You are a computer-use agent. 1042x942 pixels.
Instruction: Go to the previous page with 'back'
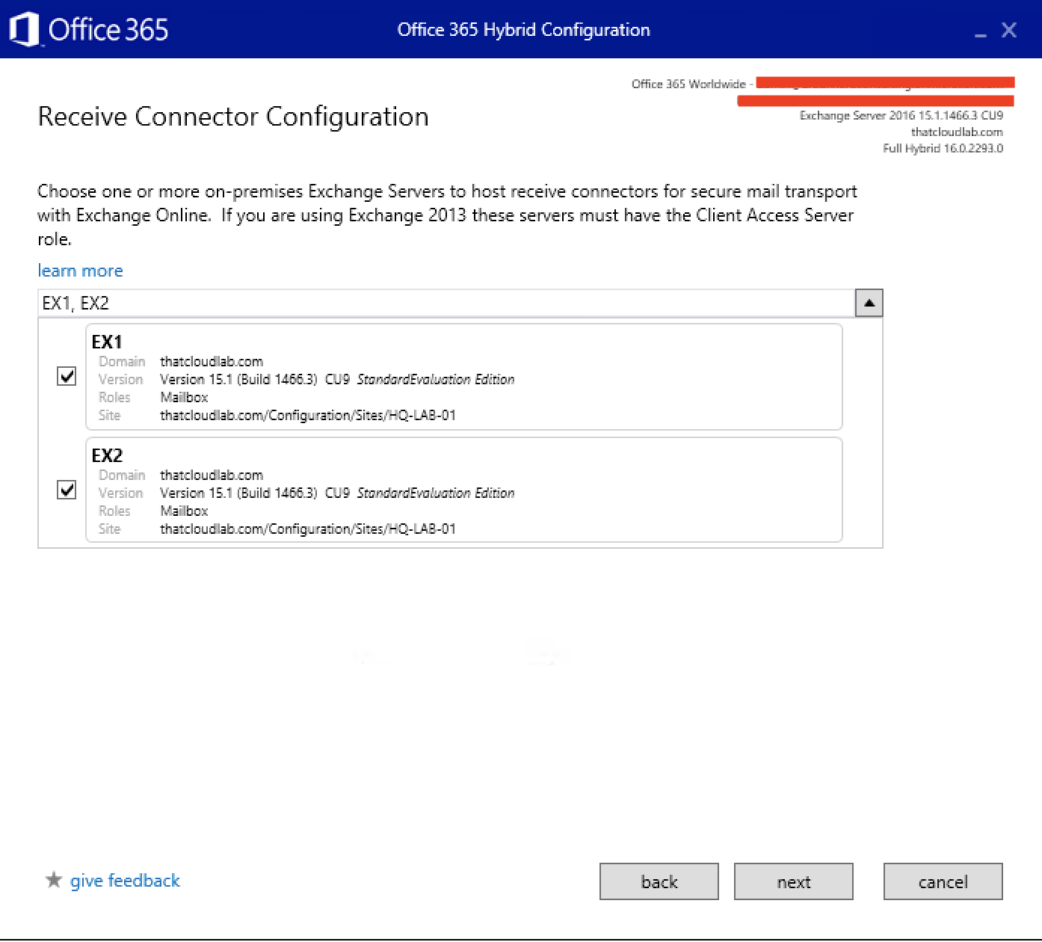[659, 881]
